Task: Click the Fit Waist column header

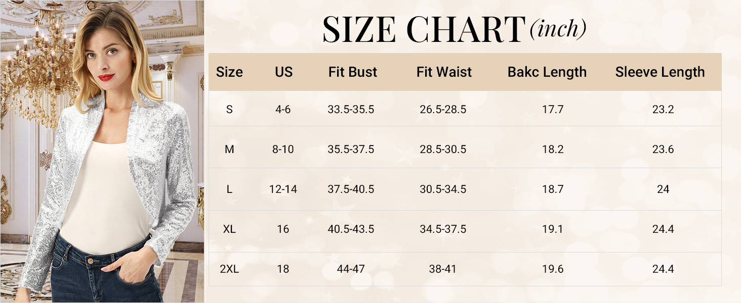Action: [444, 72]
